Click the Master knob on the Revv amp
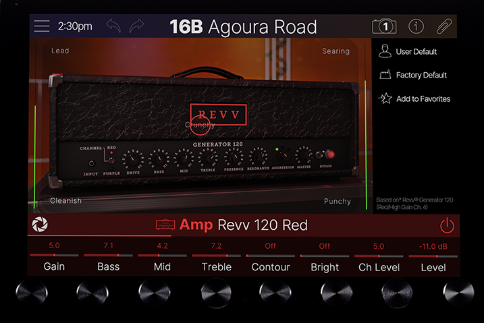 click(304, 156)
